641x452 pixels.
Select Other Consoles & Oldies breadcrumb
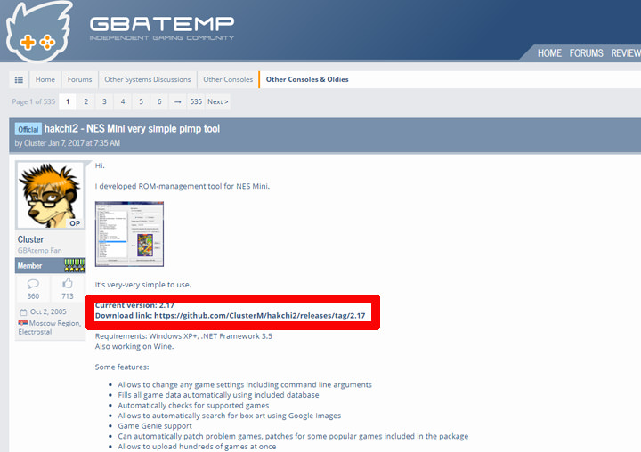point(307,79)
